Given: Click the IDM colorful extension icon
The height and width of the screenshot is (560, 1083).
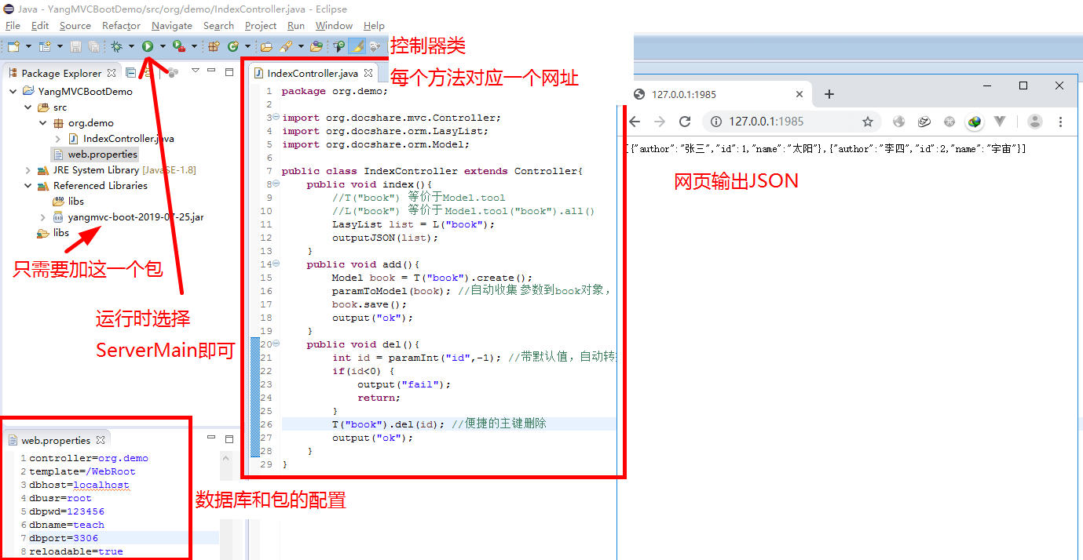Looking at the screenshot, I should (975, 122).
